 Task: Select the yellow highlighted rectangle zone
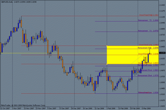point(133,55)
